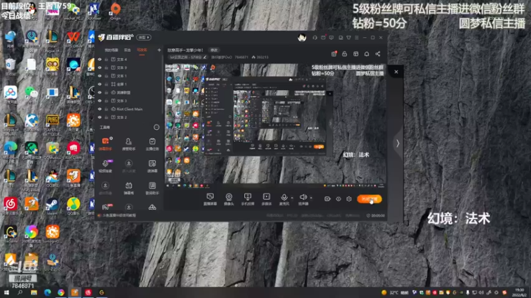The width and height of the screenshot is (531, 298).
Task: Switch to the leftmost scene tab
Action: [111, 50]
